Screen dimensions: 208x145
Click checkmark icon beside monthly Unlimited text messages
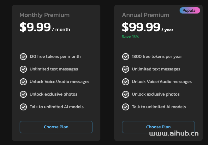point(23,69)
